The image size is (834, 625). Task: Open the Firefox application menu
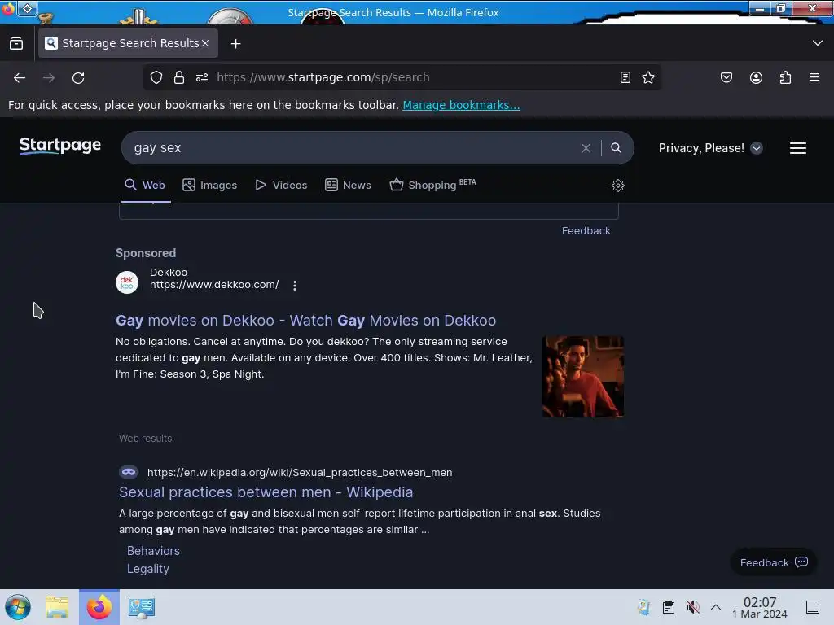pos(814,77)
